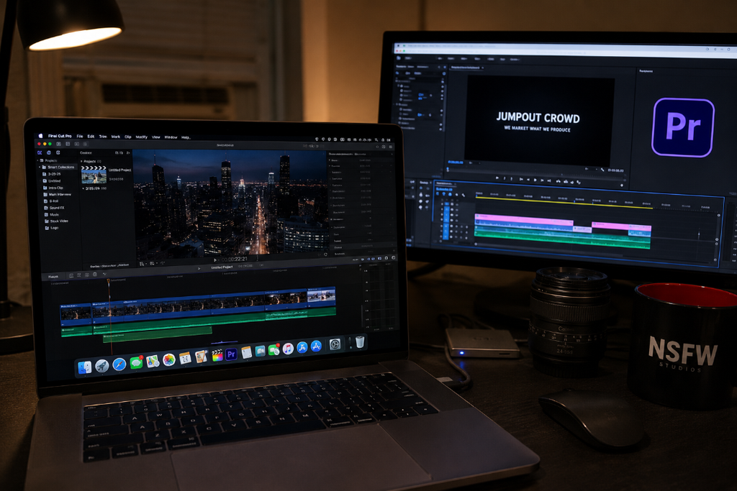Open App Store from the Dock

317,346
